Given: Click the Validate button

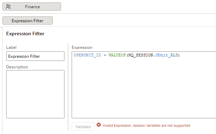Looking at the screenshot, I should [x=83, y=126].
